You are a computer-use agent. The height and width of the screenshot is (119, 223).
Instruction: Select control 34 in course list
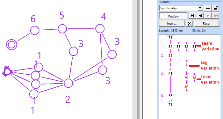tap(170, 47)
